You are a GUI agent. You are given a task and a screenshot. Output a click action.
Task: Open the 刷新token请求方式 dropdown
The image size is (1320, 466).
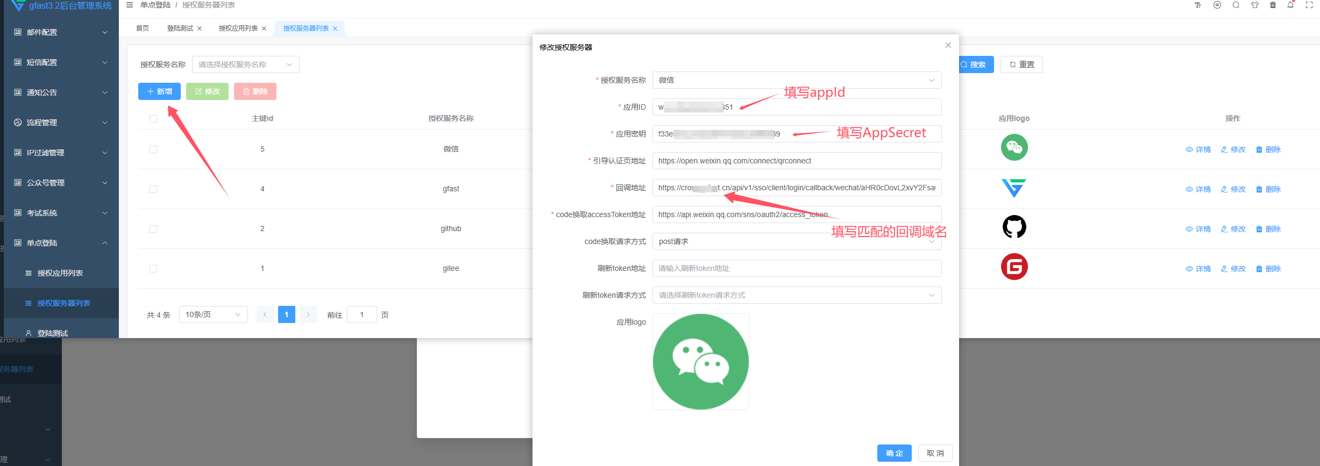point(796,295)
